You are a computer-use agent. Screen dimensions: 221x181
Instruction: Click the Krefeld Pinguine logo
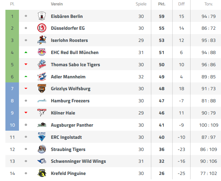[42, 173]
